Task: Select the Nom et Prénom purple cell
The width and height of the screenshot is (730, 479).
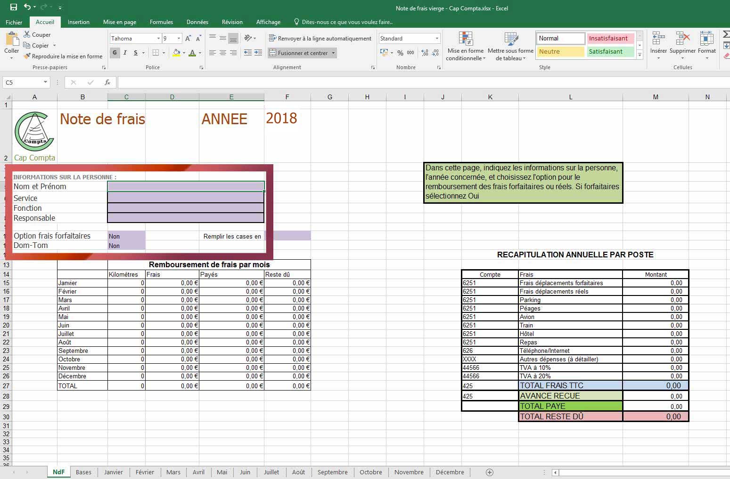Action: (x=186, y=186)
